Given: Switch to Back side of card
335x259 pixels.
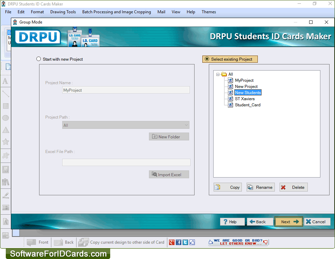Looking at the screenshot, I should (x=64, y=242).
